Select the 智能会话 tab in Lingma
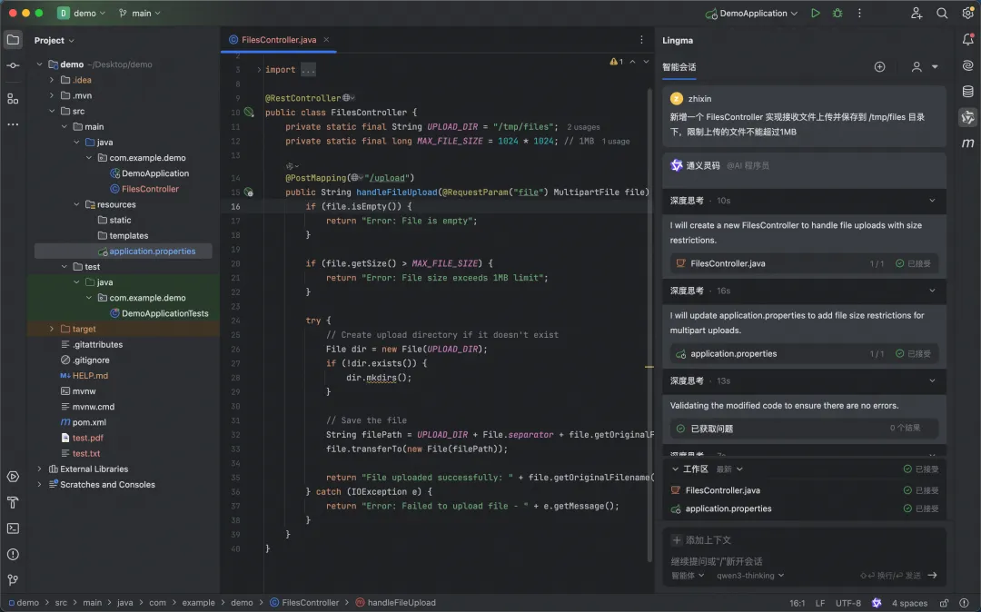The image size is (981, 612). coord(679,67)
